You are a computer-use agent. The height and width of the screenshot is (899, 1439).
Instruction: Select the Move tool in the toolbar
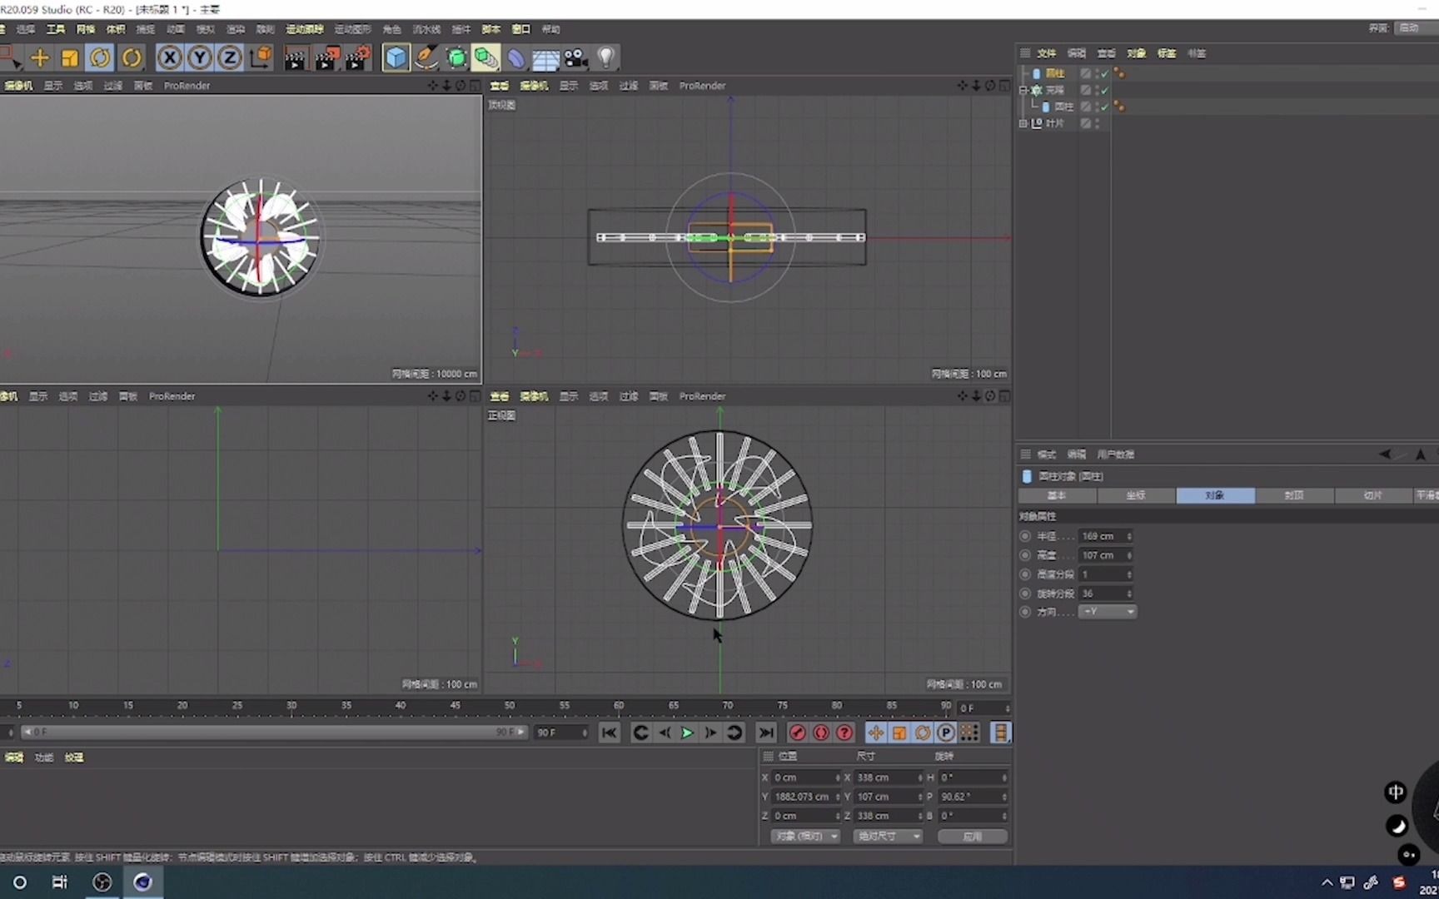tap(40, 57)
